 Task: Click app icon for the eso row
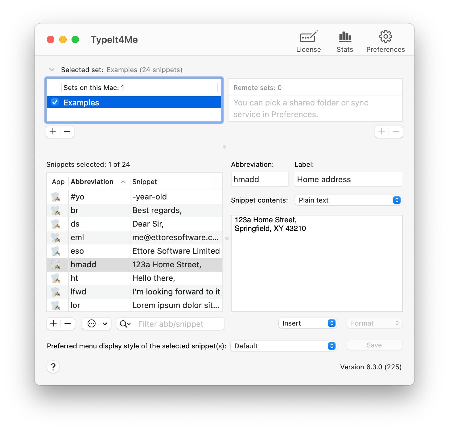click(x=56, y=251)
